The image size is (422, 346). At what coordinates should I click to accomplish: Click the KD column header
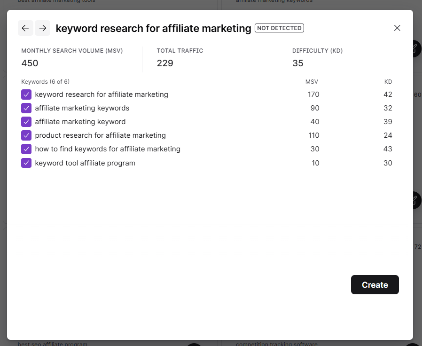388,81
